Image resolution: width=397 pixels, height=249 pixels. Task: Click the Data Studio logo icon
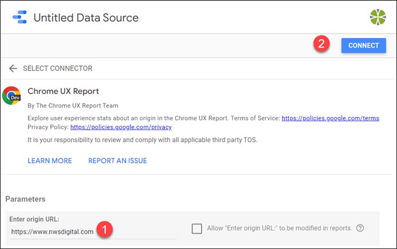tap(20, 17)
